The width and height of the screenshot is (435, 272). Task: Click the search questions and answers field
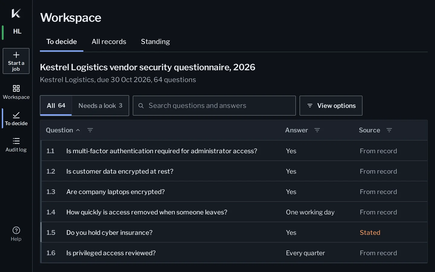pos(214,105)
